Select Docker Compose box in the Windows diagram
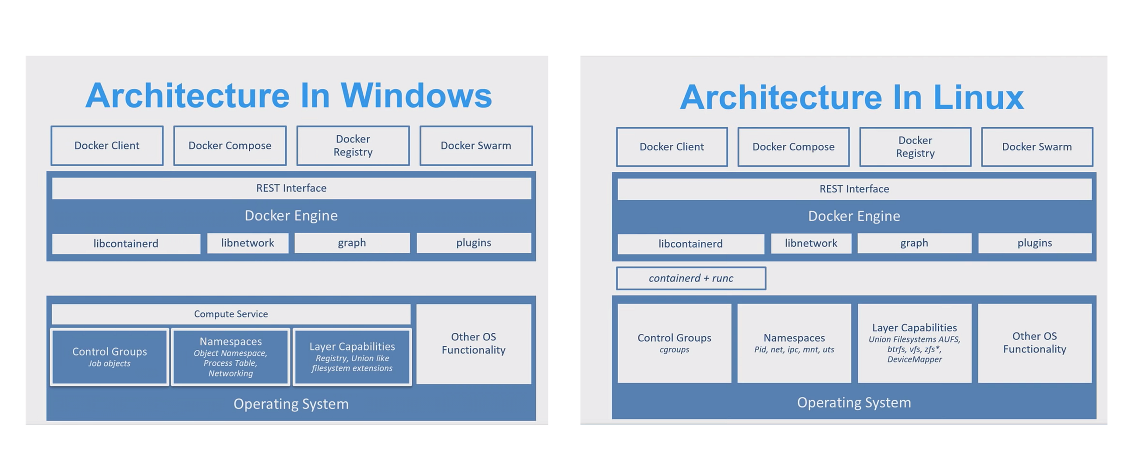1139x450 pixels. (230, 146)
